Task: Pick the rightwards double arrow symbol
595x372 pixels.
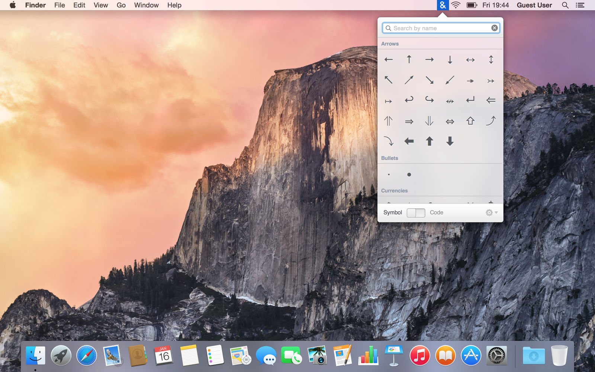Action: pos(409,122)
